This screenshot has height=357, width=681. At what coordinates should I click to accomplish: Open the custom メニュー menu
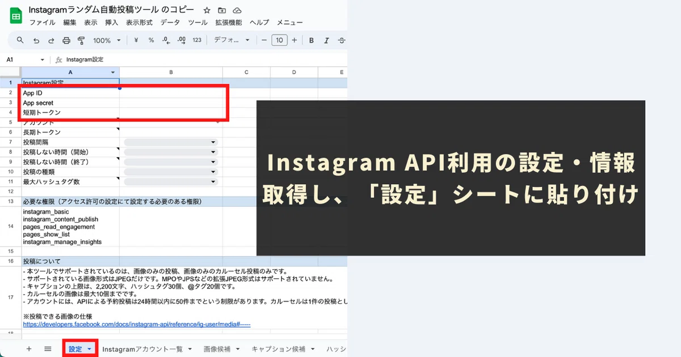[289, 23]
